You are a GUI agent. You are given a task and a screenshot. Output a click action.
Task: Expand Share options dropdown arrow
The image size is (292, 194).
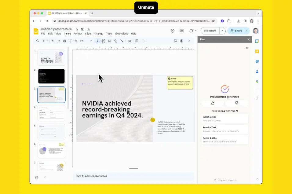247,31
